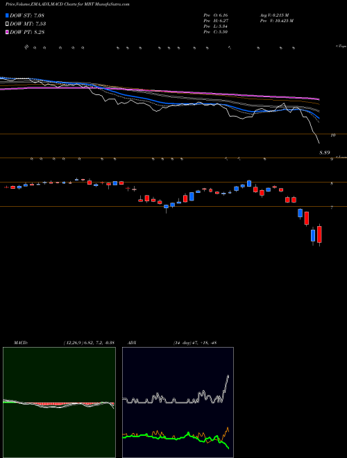Click the Pre C: 5.50 value
Image resolution: width=347 pixels, height=458 pixels.
pyautogui.click(x=216, y=32)
